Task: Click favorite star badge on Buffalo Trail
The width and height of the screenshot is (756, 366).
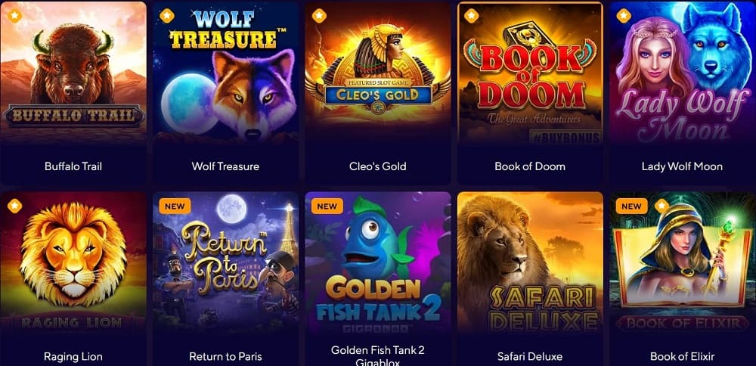Action: tap(14, 16)
